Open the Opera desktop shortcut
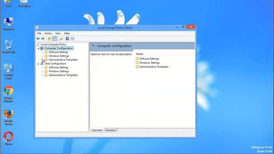This screenshot has height=154, width=274. 9,138
